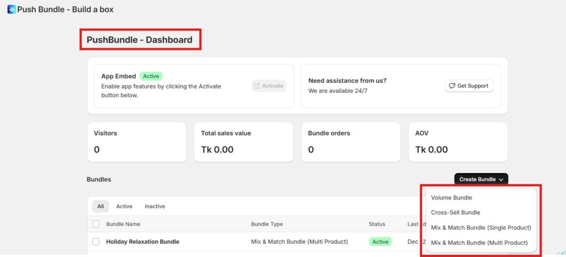The width and height of the screenshot is (566, 257).
Task: Click the Active status badge of Holiday Relaxation Bundle
Action: [x=380, y=242]
